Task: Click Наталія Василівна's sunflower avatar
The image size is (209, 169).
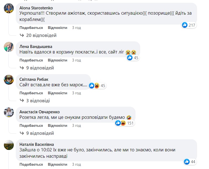Action: [x=9, y=145]
